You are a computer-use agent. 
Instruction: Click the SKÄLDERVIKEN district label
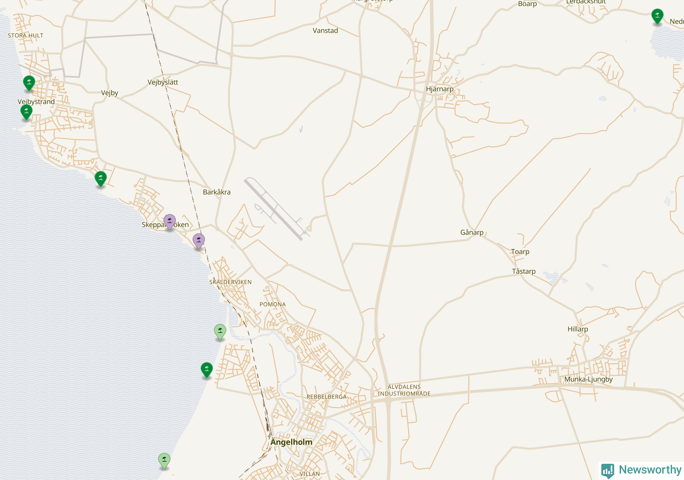point(230,282)
